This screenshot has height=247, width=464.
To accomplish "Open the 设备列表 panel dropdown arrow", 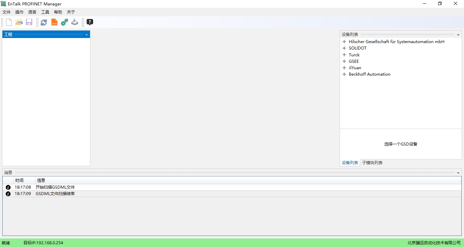I will pyautogui.click(x=458, y=35).
